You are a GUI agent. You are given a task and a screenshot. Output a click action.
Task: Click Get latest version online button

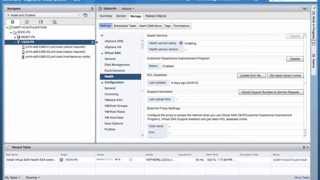pyautogui.click(x=285, y=75)
